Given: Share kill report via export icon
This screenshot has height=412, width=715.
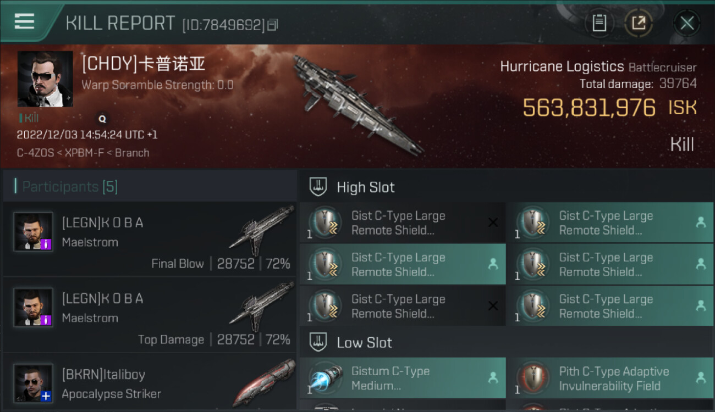Looking at the screenshot, I should 639,23.
